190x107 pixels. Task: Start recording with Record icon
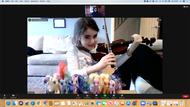(114, 96)
